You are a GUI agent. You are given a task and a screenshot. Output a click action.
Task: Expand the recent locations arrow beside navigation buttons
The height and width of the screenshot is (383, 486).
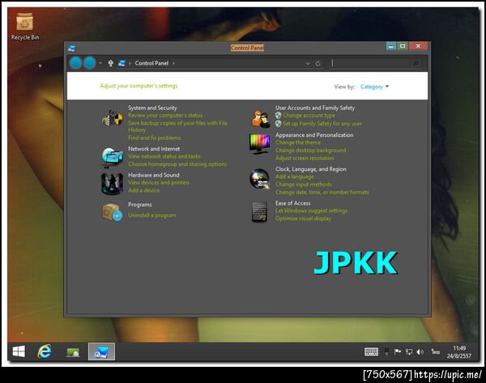coord(100,63)
